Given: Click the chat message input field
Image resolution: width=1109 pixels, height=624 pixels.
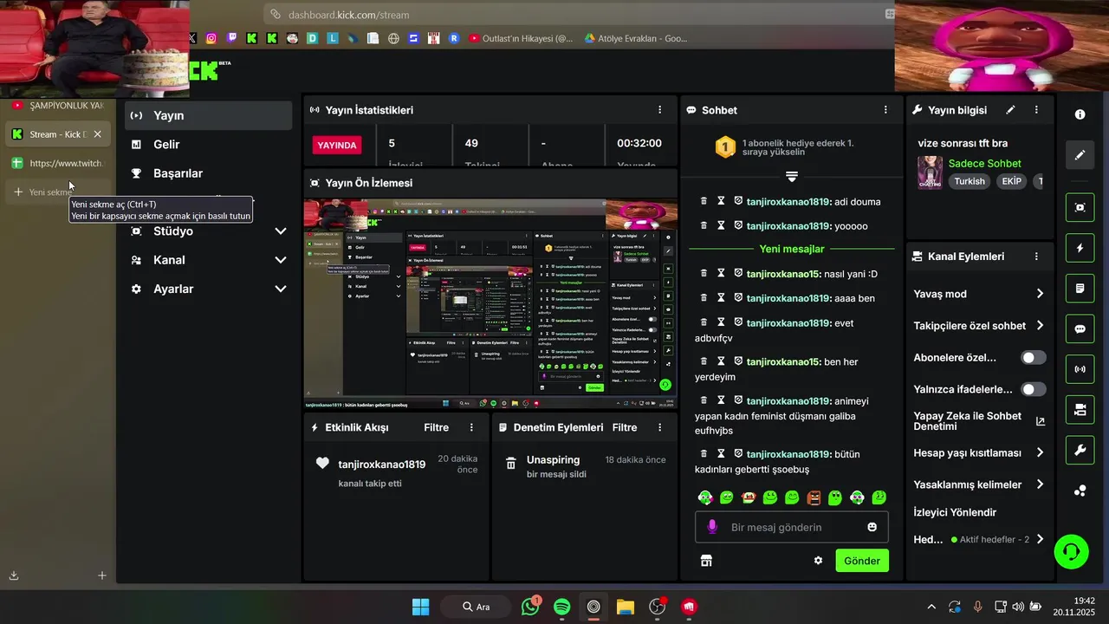Looking at the screenshot, I should coord(792,527).
